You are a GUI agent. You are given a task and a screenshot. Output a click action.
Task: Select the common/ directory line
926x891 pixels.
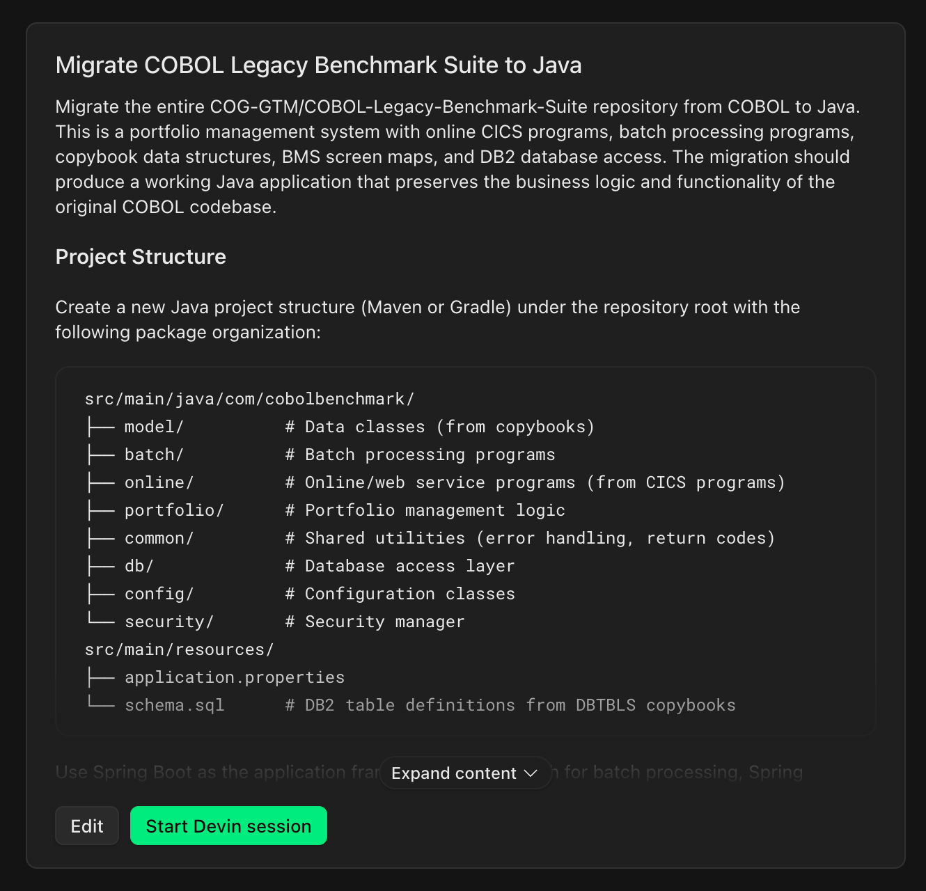coord(430,538)
